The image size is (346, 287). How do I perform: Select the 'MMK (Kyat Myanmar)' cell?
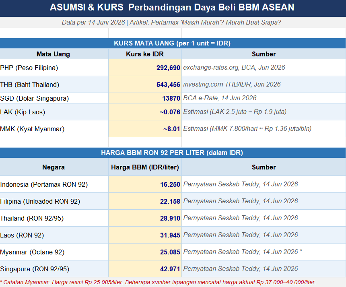click(x=54, y=129)
